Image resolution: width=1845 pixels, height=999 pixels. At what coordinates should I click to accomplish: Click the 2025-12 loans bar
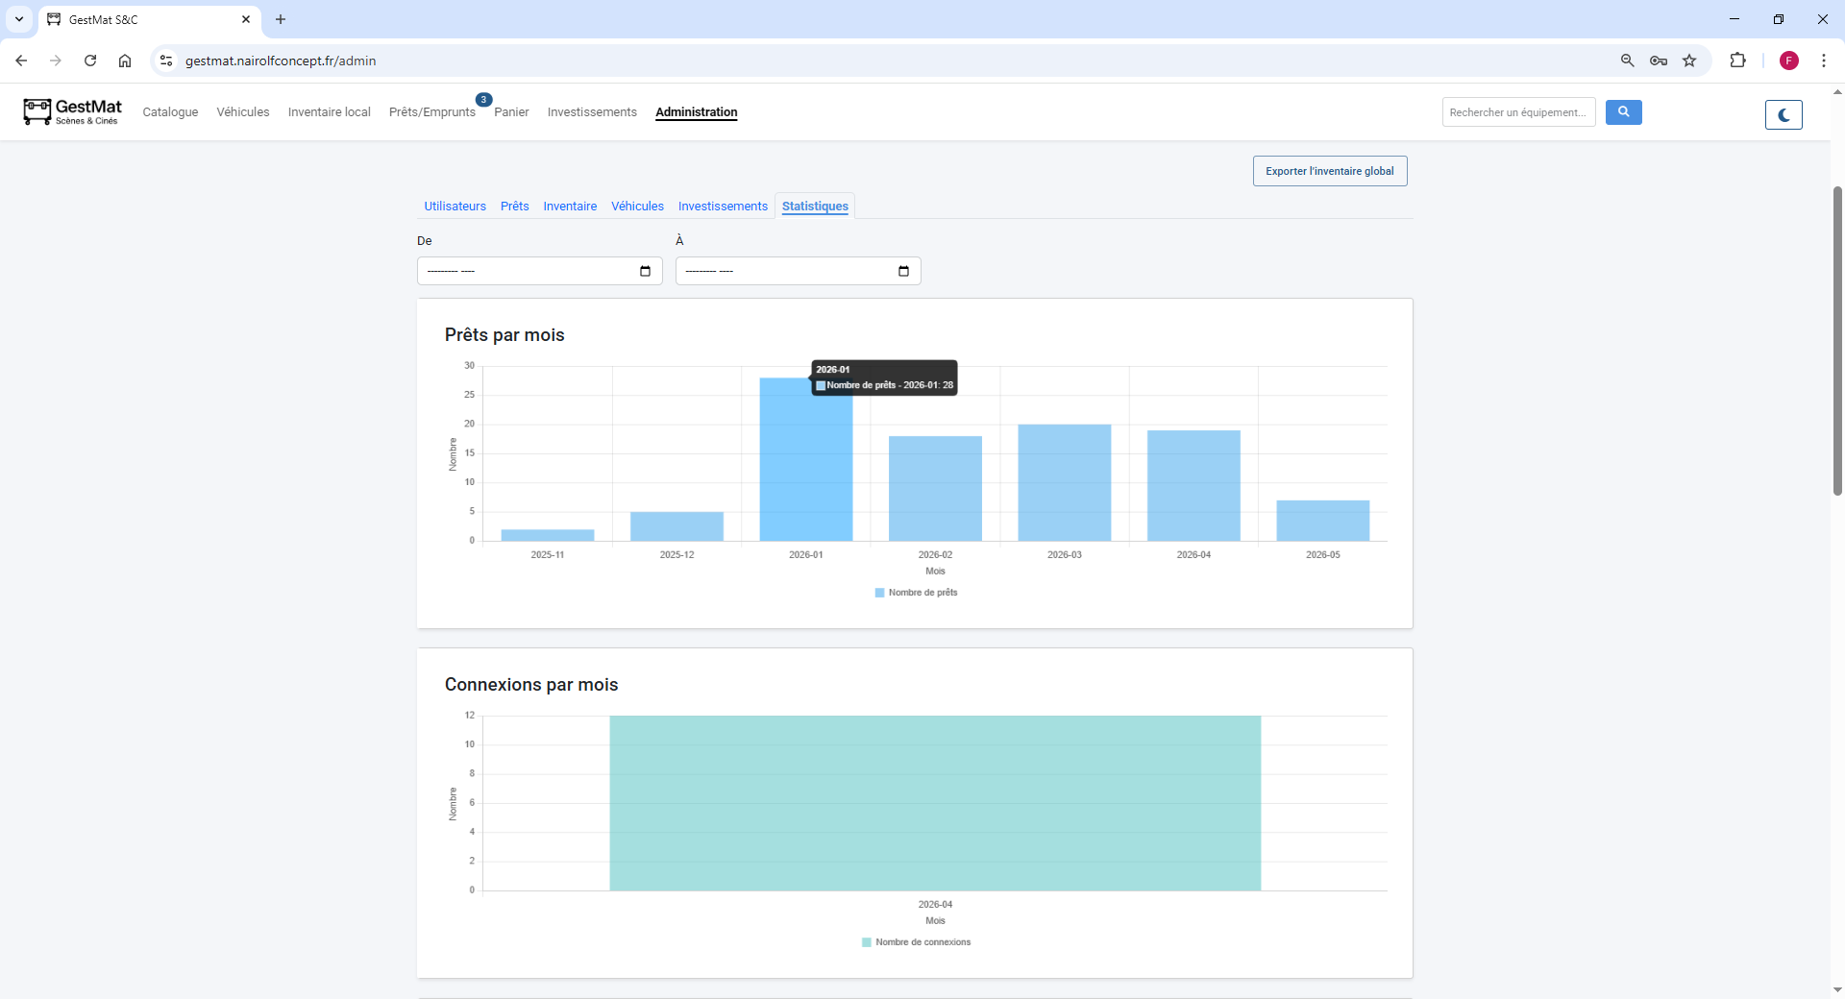[x=676, y=526]
